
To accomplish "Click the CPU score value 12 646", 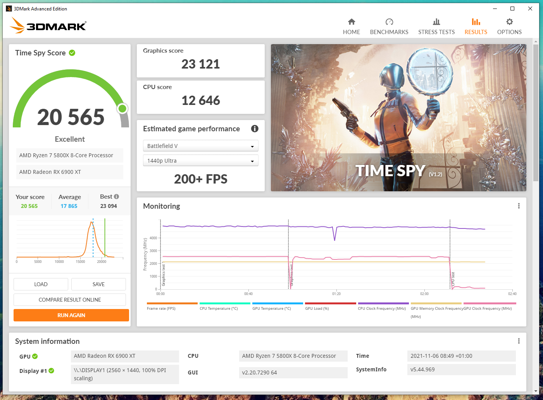I will point(200,100).
